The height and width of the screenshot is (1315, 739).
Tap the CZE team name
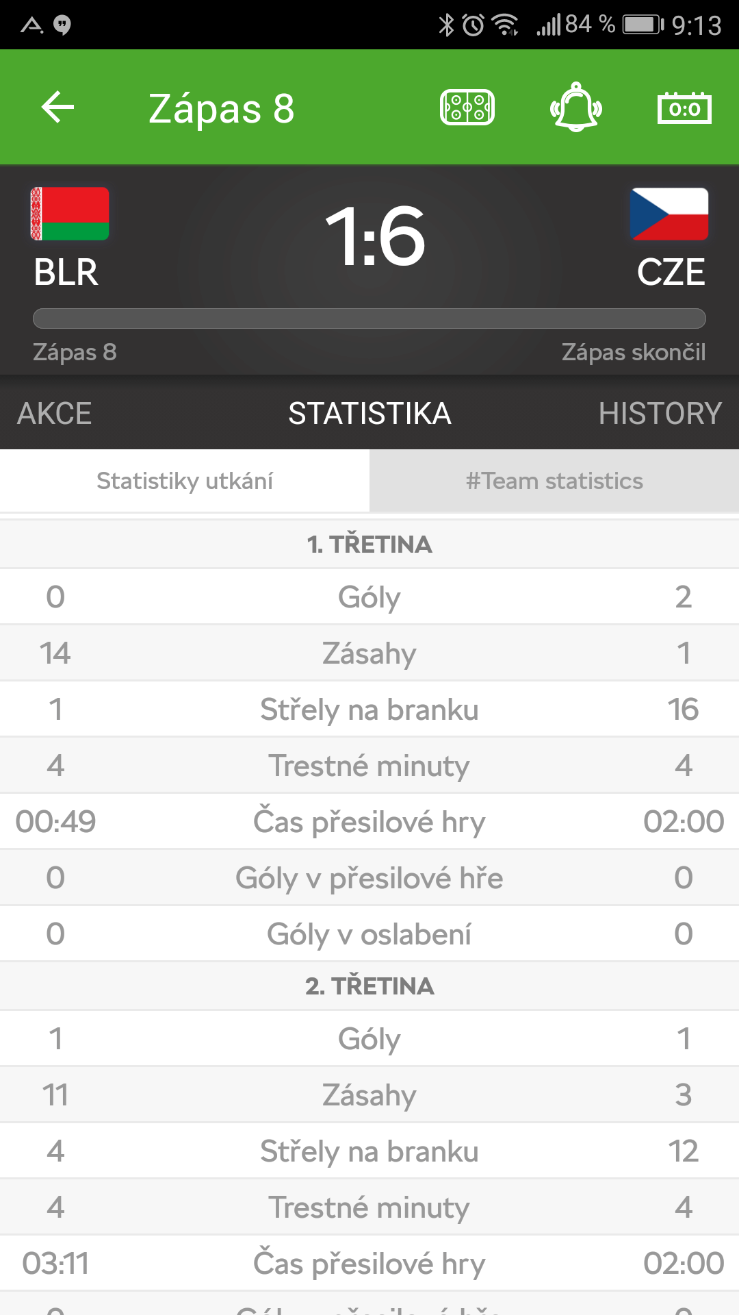click(x=671, y=273)
